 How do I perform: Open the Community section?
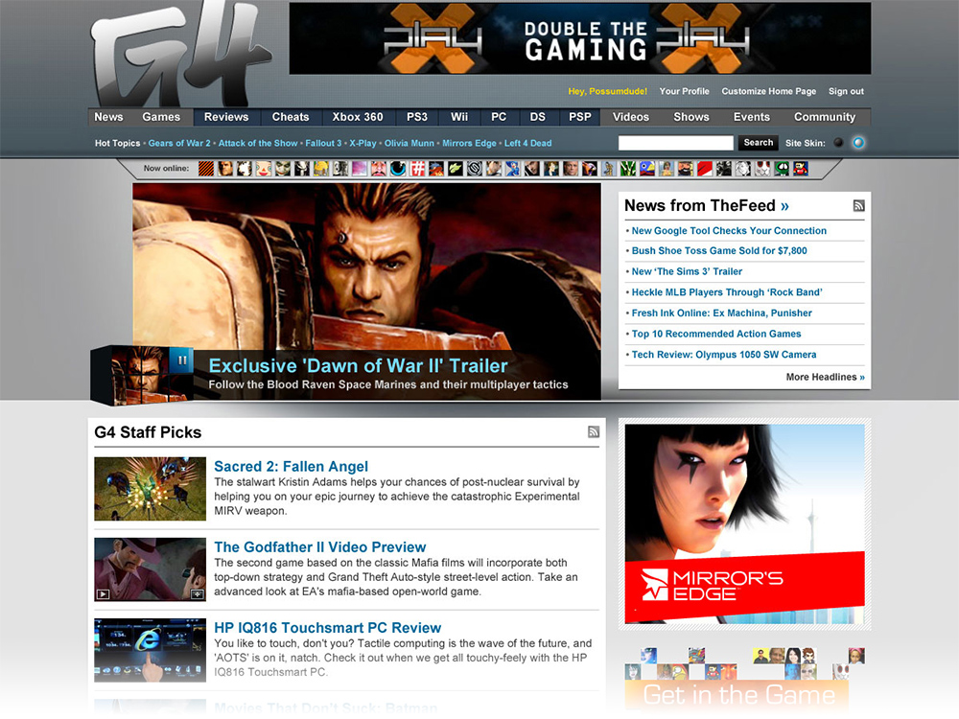coord(825,117)
